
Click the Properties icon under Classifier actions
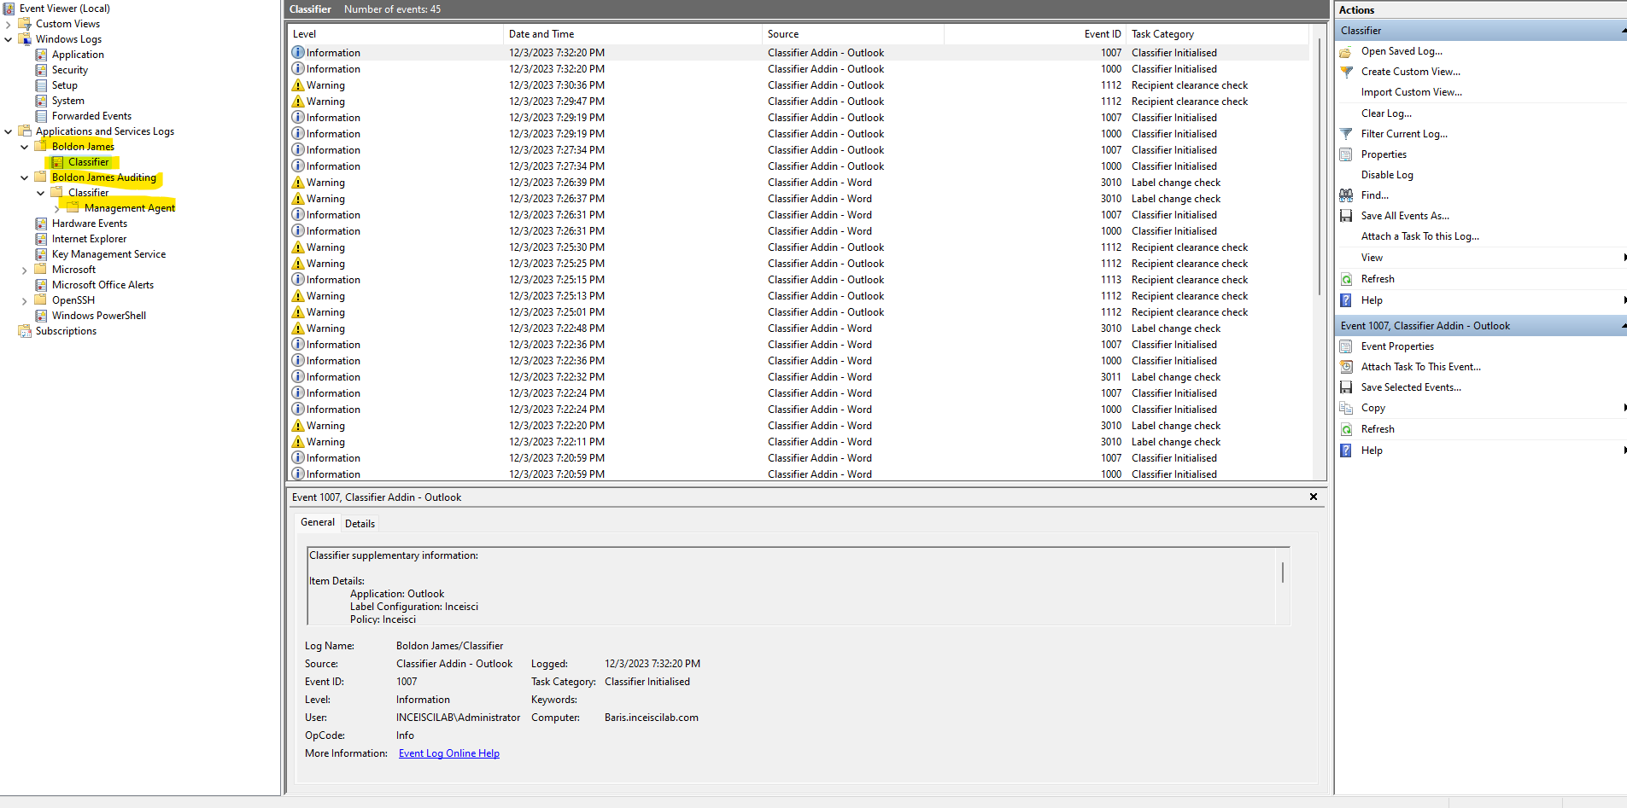(1346, 154)
